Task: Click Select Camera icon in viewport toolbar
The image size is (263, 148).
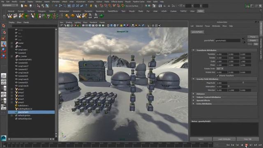Action: coord(62,25)
